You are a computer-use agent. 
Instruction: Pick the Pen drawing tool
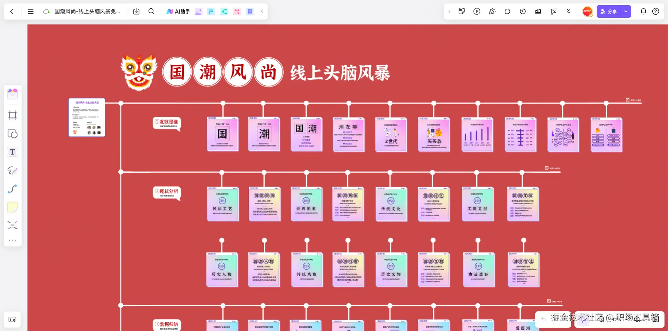[13, 171]
